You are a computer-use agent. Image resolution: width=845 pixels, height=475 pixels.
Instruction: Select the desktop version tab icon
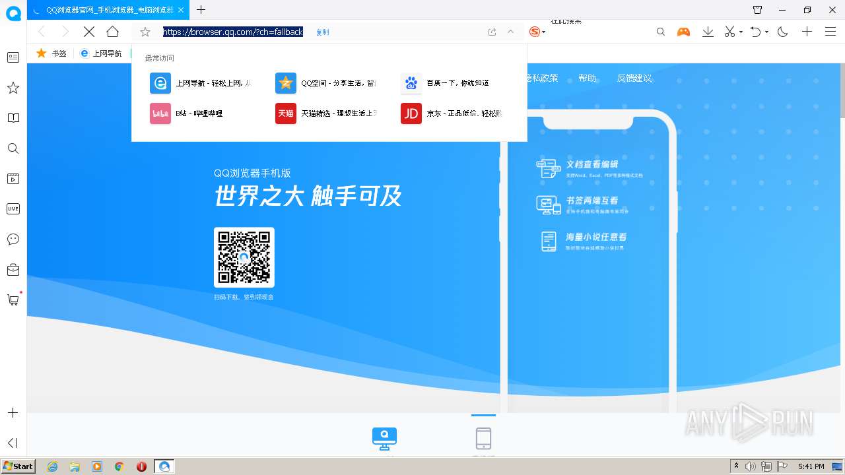(x=384, y=438)
